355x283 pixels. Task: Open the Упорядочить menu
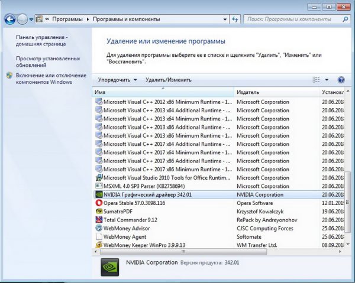click(117, 80)
